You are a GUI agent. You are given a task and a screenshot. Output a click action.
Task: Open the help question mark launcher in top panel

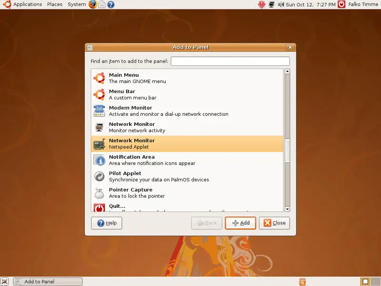[111, 4]
